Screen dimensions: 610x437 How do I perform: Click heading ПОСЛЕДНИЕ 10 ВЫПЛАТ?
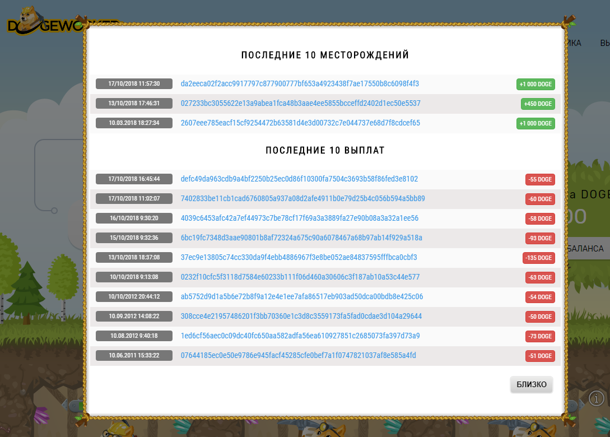pos(325,150)
